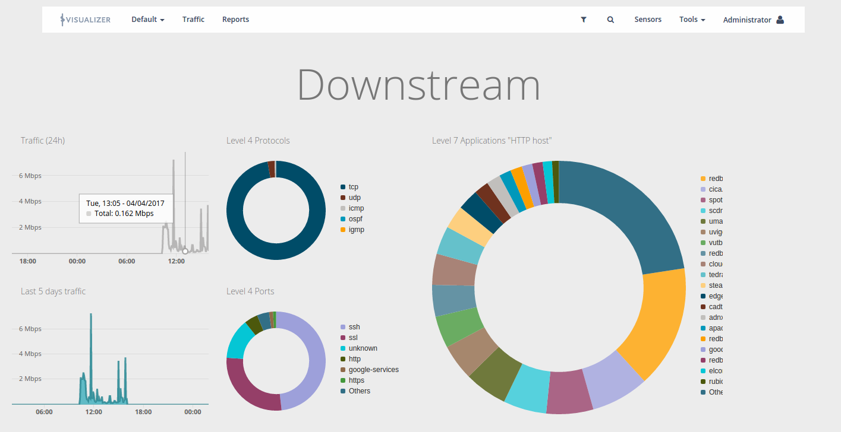Viewport: 841px width, 432px height.
Task: Click the 'Level 4 Protocols' title
Action: [x=258, y=141]
